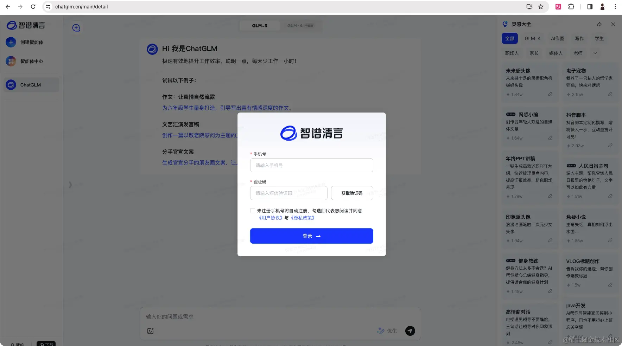Click the 下载 button at sidebar bottom
622x346 pixels.
tap(46, 344)
